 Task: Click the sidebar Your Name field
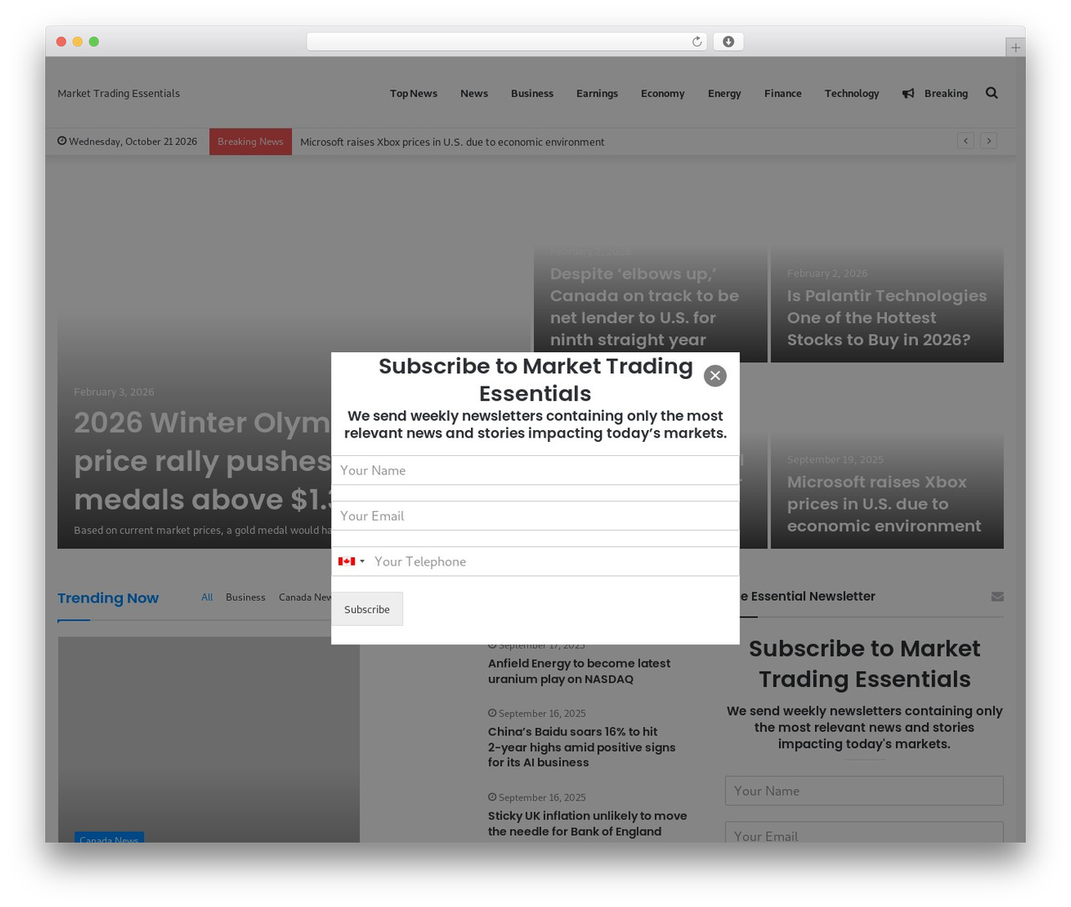(864, 791)
